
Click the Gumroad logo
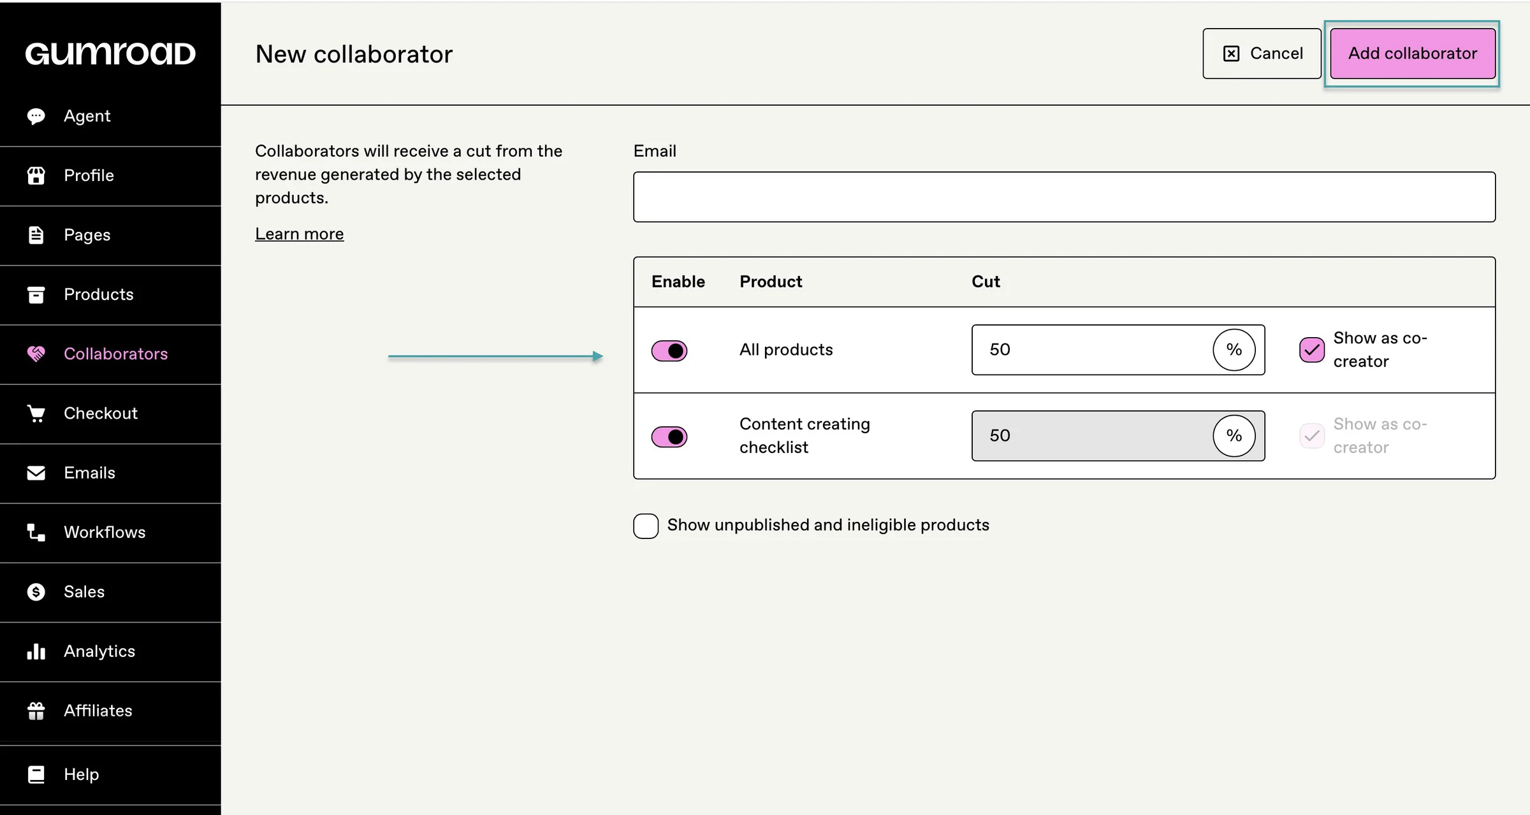[x=110, y=54]
